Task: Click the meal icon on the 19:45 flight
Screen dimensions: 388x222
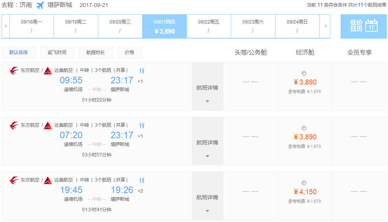Action: (142, 180)
